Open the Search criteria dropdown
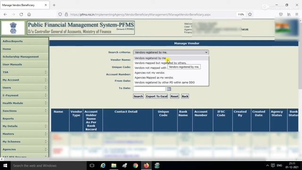Viewport: 302px width, 170px height. [x=171, y=52]
